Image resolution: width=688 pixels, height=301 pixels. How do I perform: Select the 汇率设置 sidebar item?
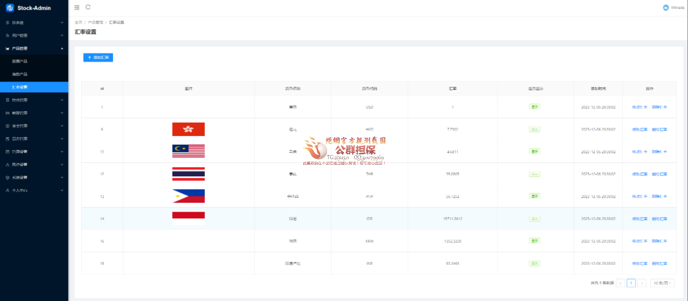(x=20, y=87)
